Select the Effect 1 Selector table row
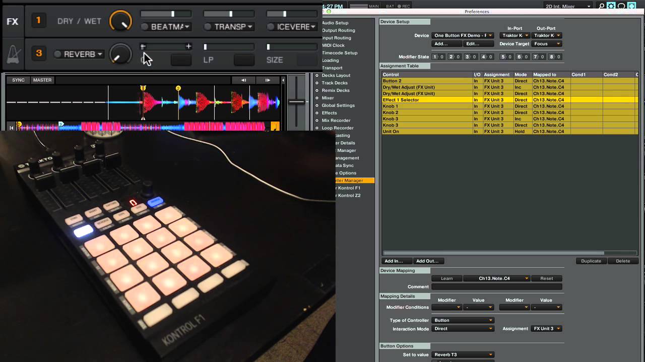Viewport: 645px width, 362px height. pyautogui.click(x=509, y=100)
